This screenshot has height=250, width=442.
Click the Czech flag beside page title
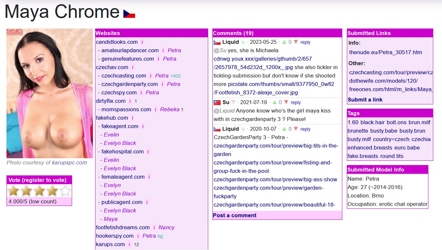[129, 14]
